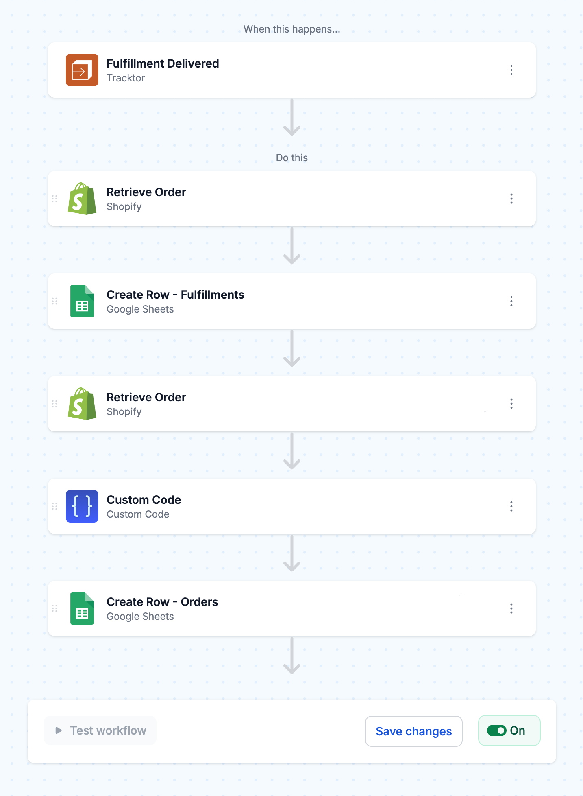583x796 pixels.
Task: Click the Custom Code curly braces icon
Action: click(82, 506)
